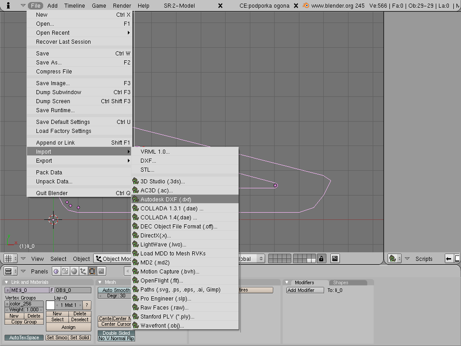Select the Editing context square icon
This screenshot has height=346, width=461.
coord(92,271)
